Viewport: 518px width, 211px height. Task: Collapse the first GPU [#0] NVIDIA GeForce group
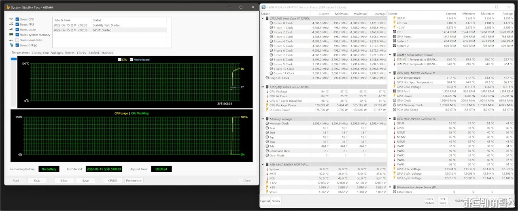(x=390, y=73)
